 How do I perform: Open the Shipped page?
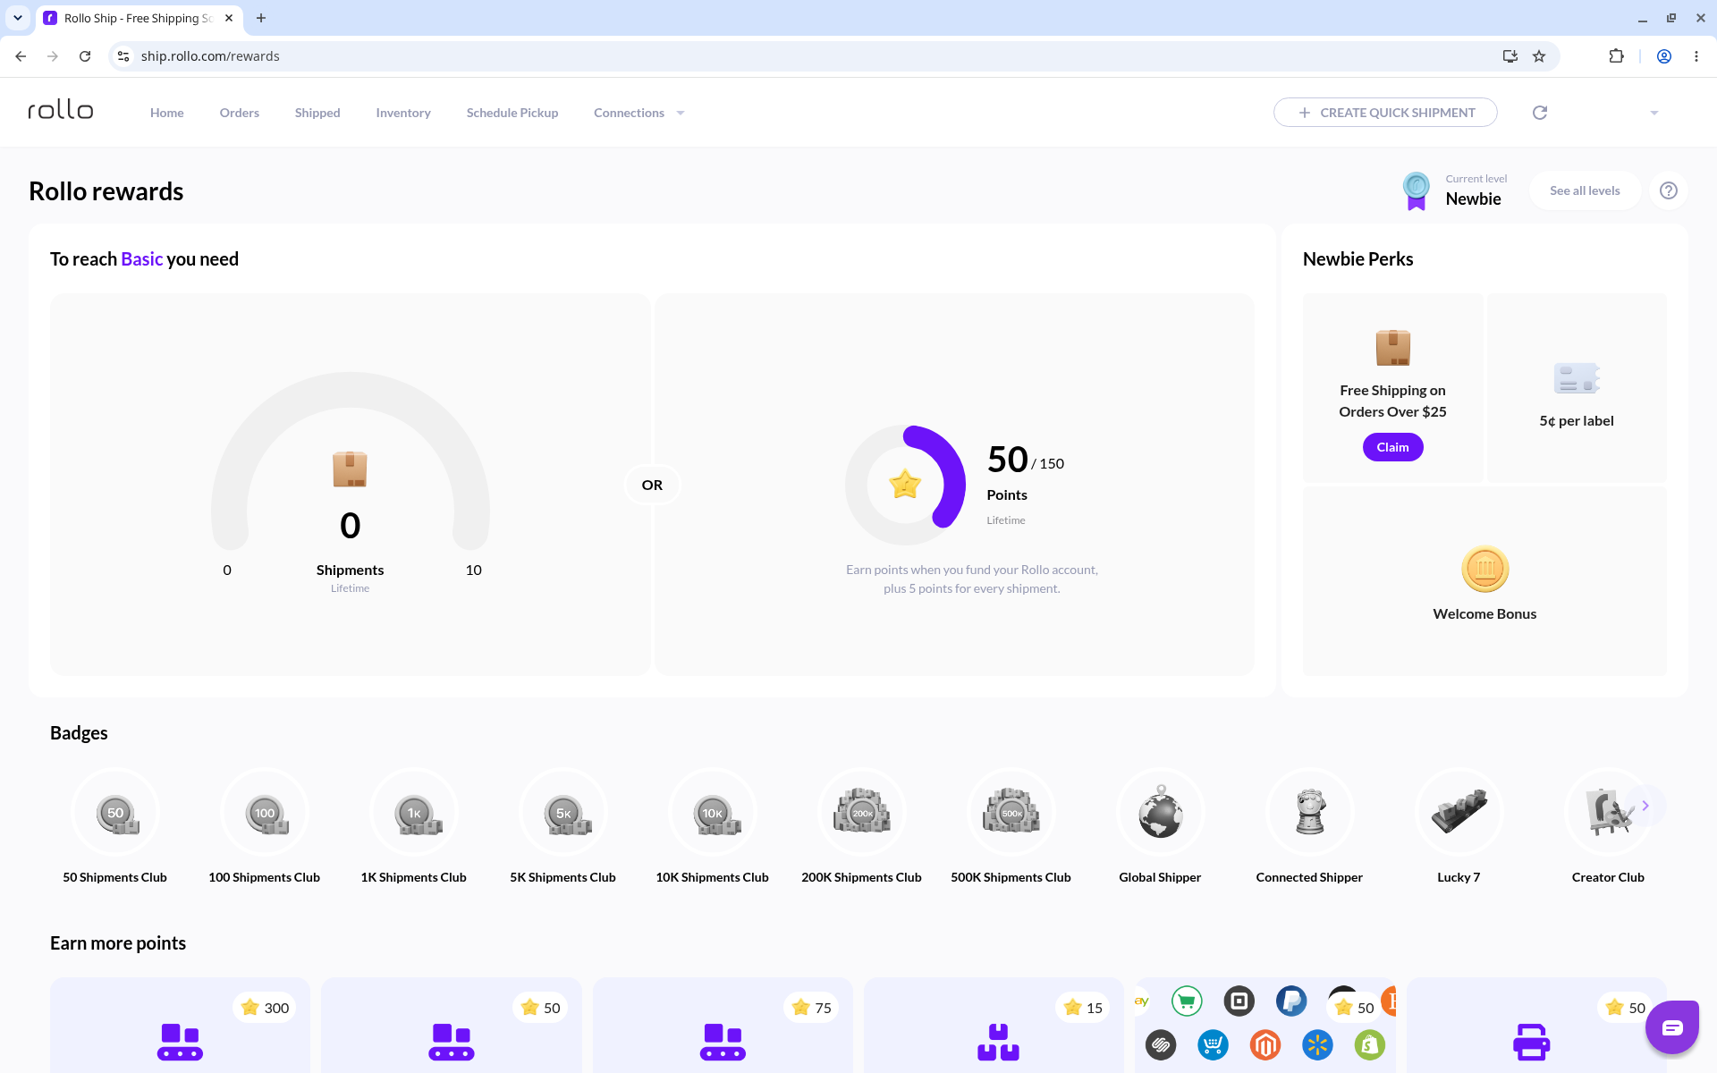(317, 113)
